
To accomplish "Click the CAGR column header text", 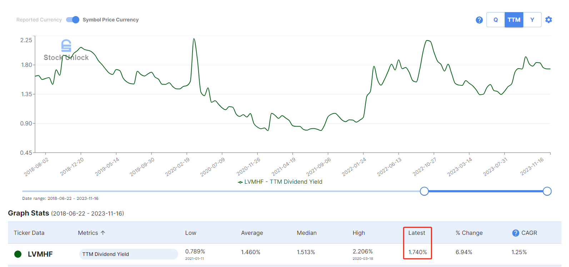I will coord(529,233).
